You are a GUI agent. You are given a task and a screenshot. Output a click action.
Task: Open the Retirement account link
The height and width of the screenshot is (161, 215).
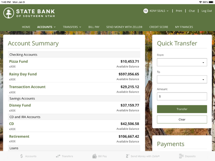coord(19,136)
